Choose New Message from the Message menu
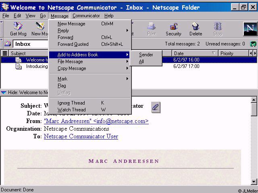This screenshot has height=193, width=258. [90, 24]
